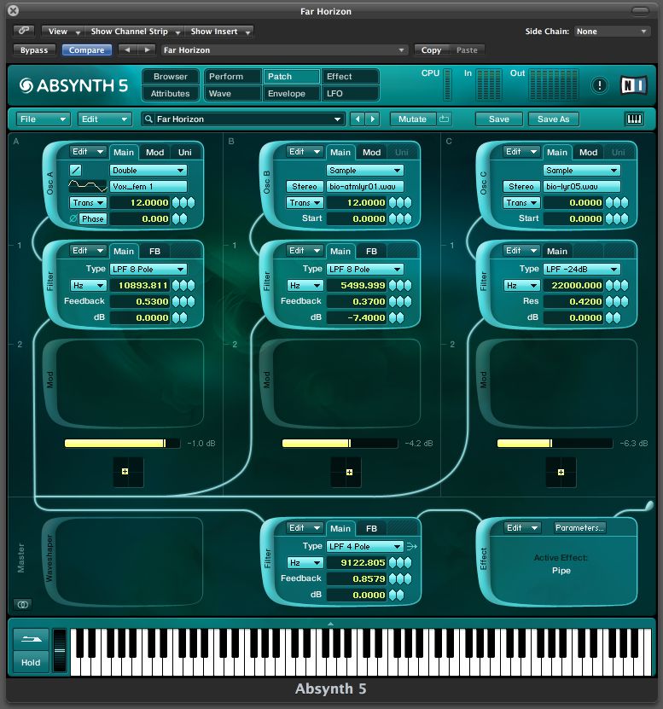Open effect Parameters... button
Image resolution: width=663 pixels, height=709 pixels.
click(579, 527)
